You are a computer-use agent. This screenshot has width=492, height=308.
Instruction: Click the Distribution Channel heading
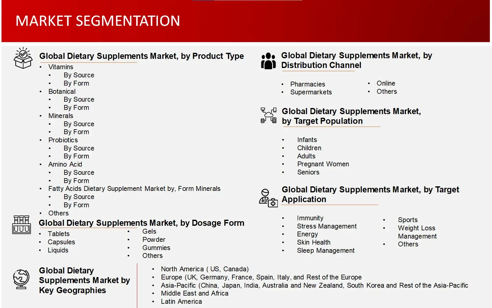tap(357, 60)
